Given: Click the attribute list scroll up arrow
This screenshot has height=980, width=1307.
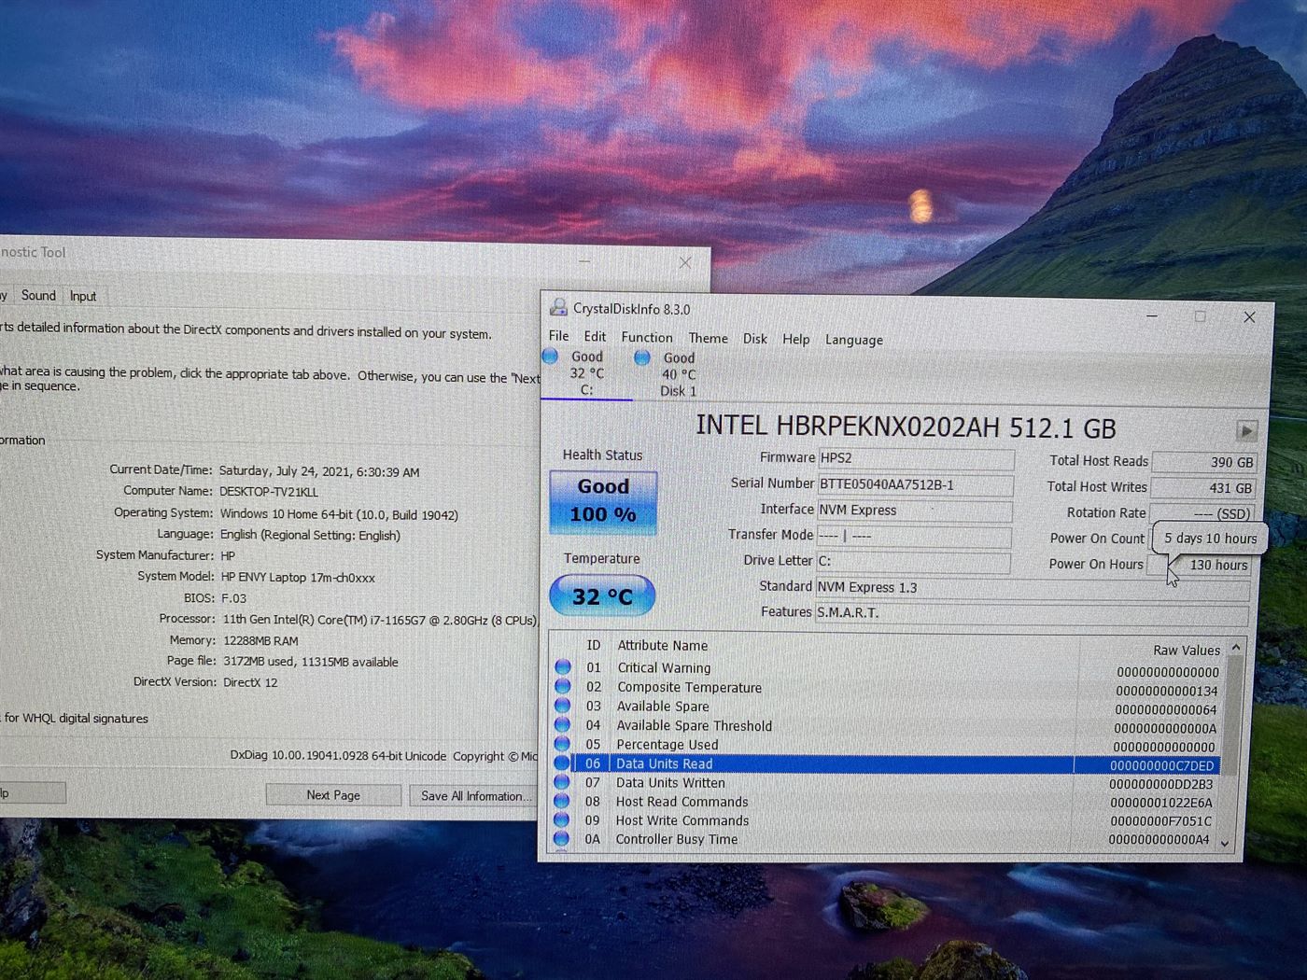Looking at the screenshot, I should tap(1235, 647).
